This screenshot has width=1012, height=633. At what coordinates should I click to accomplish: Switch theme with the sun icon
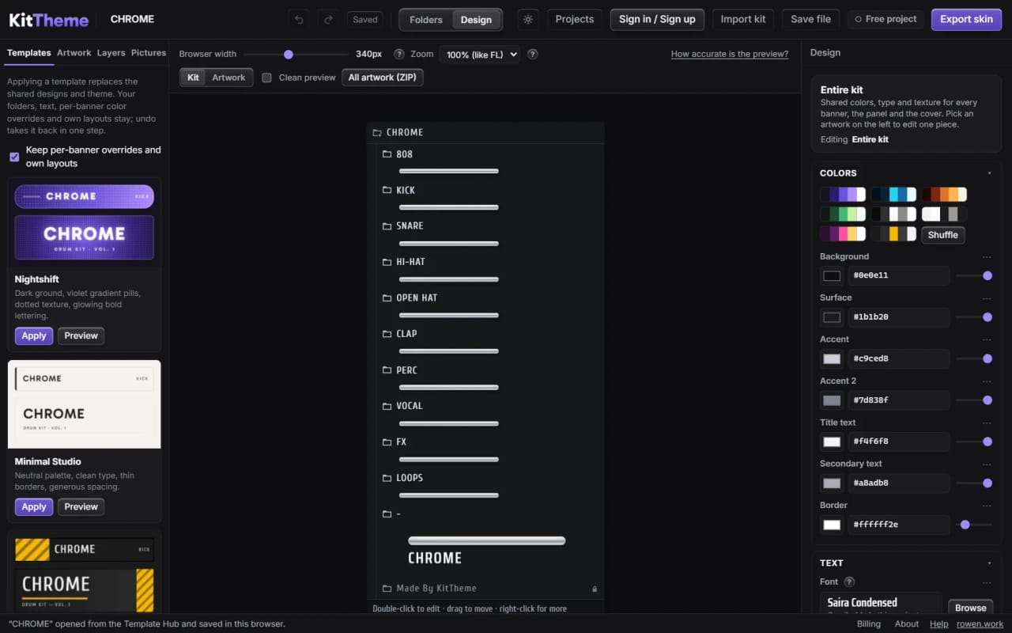coord(528,19)
